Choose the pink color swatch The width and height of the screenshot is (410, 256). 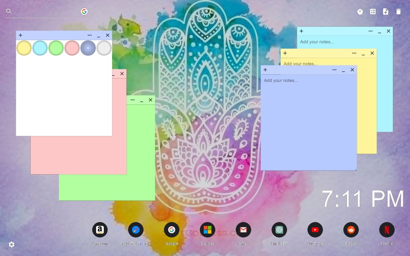[x=72, y=48]
